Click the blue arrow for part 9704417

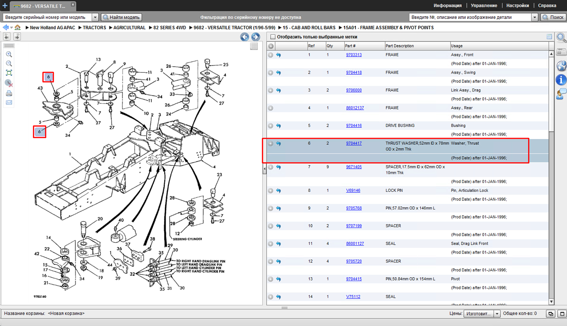279,144
